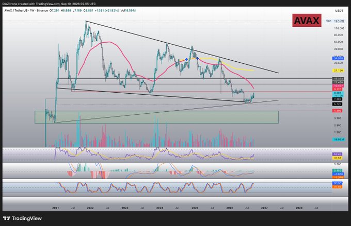Viewport: 351px width, 226px height.
Task: Click the 65.000 price axis label
Action: [x=339, y=42]
